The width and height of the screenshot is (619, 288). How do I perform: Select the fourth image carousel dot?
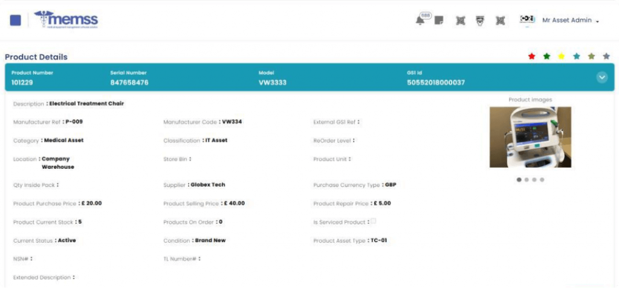[x=542, y=180]
